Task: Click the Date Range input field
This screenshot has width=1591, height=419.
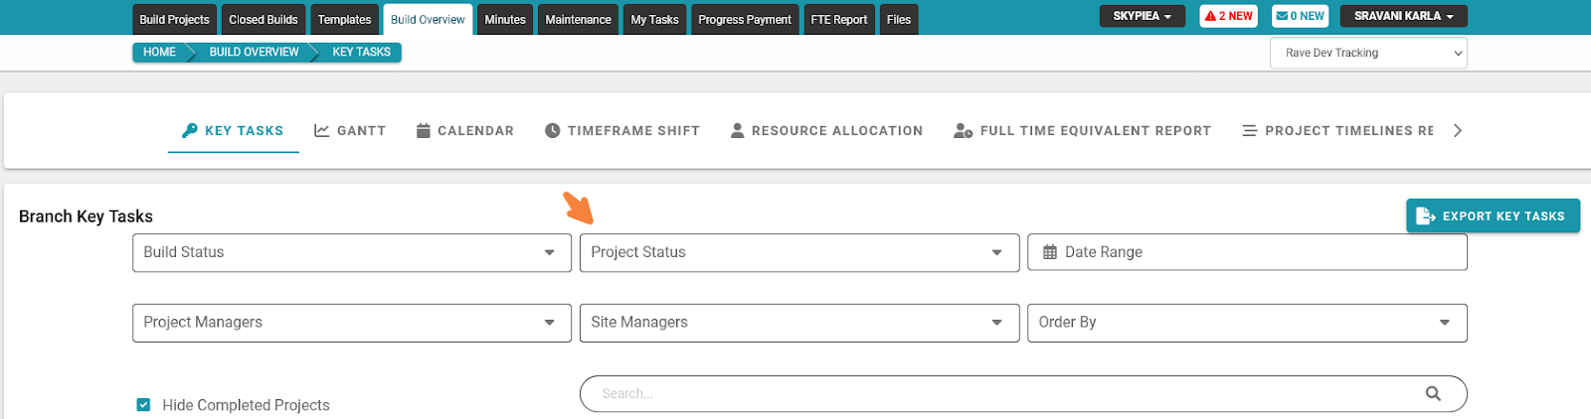Action: coord(1247,252)
